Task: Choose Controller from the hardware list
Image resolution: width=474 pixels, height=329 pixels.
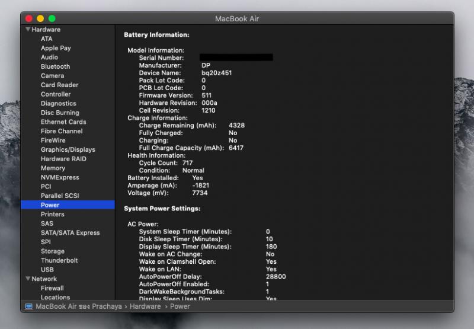Action: pyautogui.click(x=56, y=94)
